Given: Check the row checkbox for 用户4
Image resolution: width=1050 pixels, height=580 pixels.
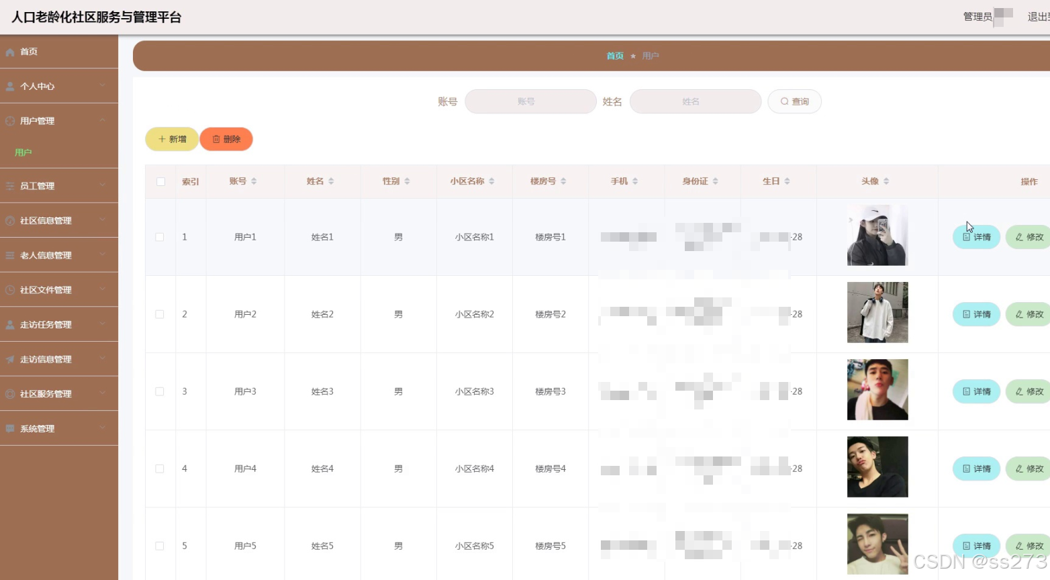Looking at the screenshot, I should click(x=160, y=469).
